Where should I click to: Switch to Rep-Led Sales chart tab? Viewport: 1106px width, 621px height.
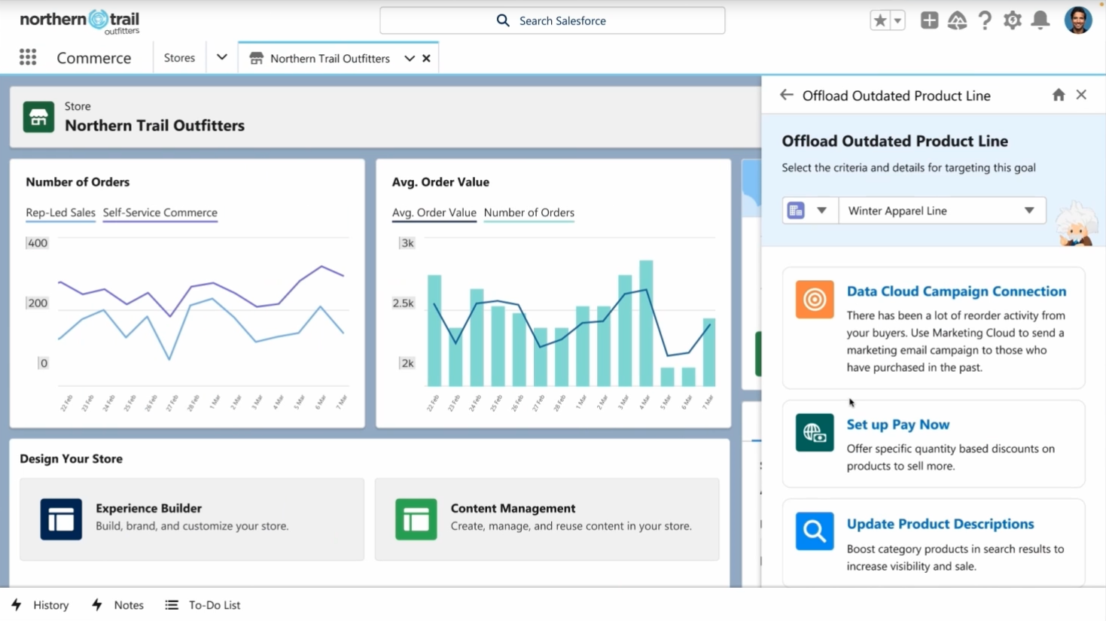[x=60, y=212]
